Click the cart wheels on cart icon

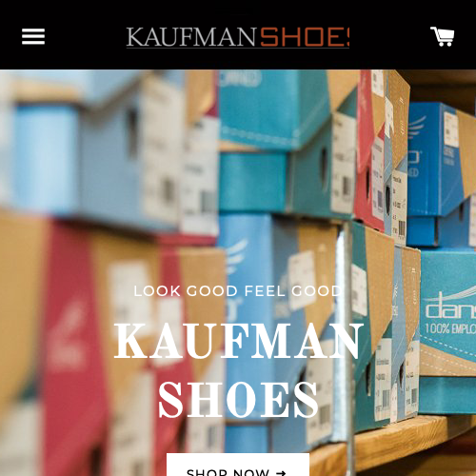click(x=446, y=44)
